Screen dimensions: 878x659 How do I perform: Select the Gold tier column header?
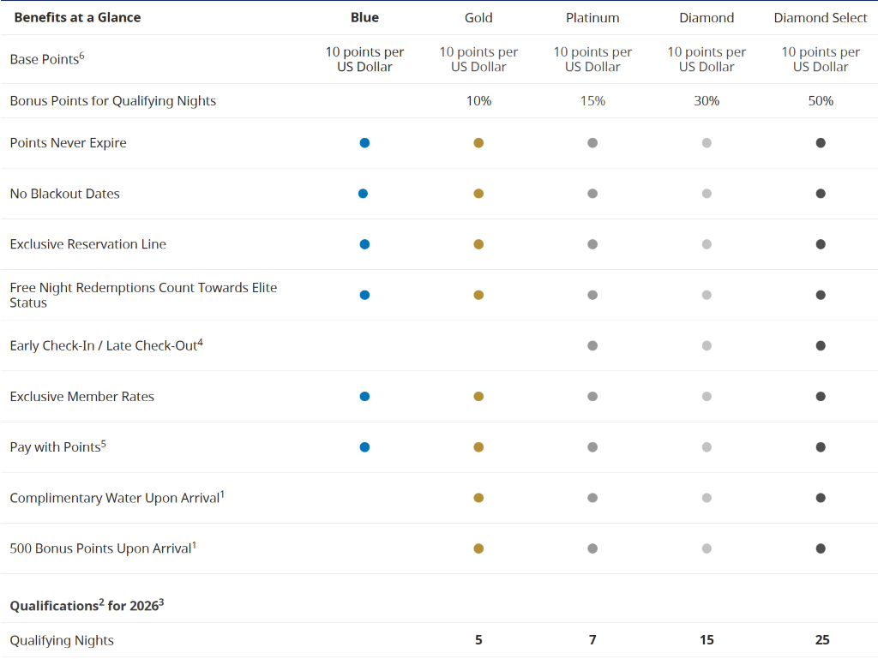(x=478, y=17)
